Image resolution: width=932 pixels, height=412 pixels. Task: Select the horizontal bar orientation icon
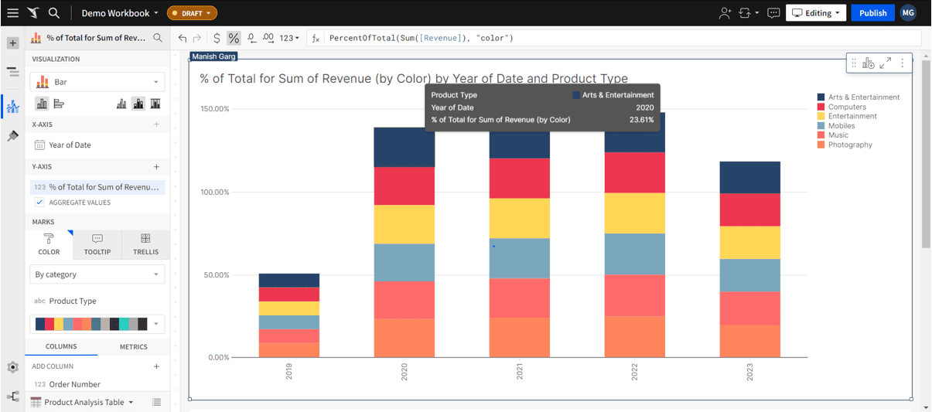(59, 104)
